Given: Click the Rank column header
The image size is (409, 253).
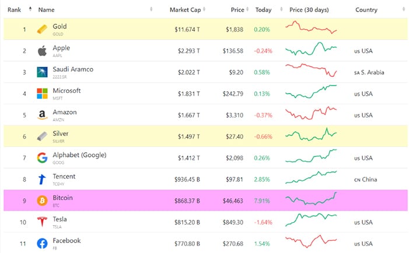Looking at the screenshot, I should point(14,10).
